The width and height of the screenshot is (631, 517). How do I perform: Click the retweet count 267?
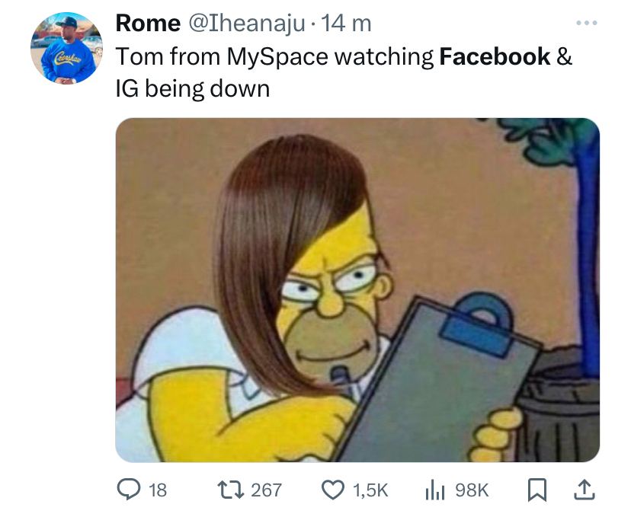click(266, 490)
